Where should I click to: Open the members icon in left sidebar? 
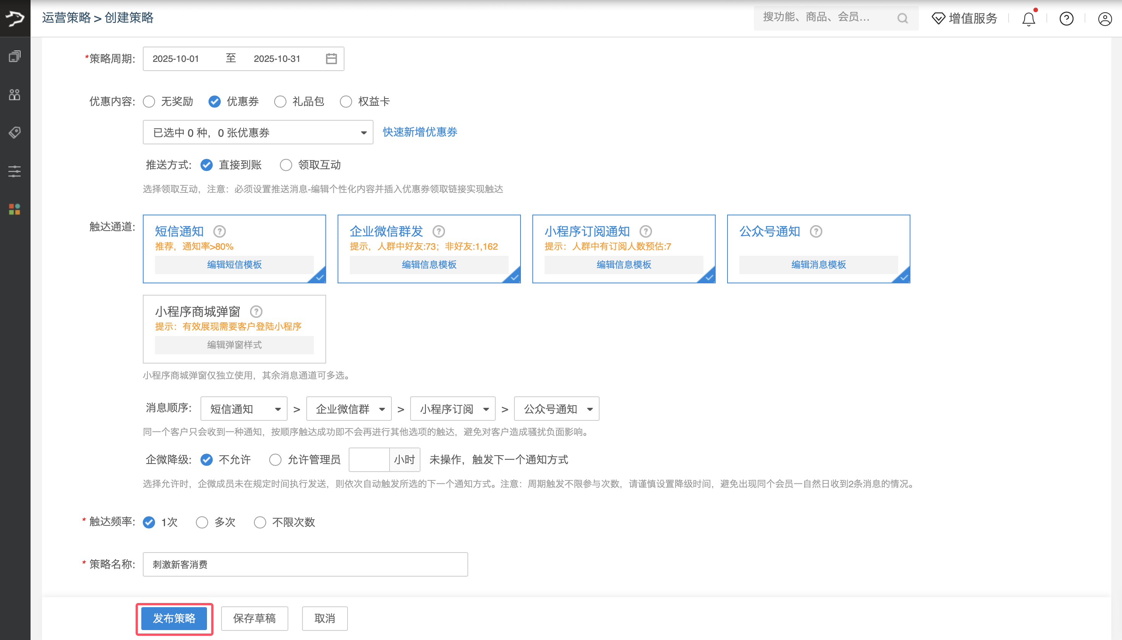click(x=15, y=94)
